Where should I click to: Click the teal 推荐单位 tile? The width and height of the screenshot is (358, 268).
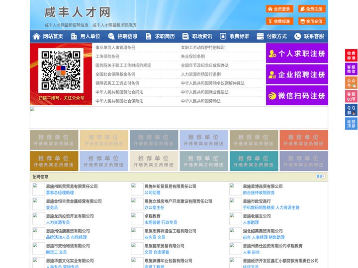[x=254, y=161]
